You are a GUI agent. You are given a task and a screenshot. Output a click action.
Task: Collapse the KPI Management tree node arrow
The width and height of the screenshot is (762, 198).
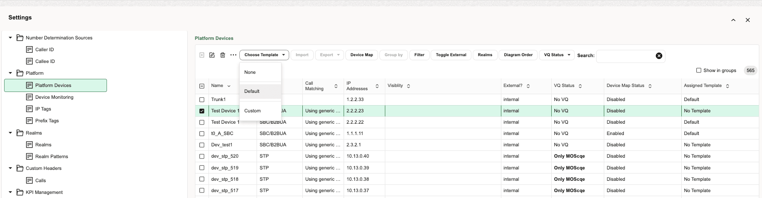point(10,192)
